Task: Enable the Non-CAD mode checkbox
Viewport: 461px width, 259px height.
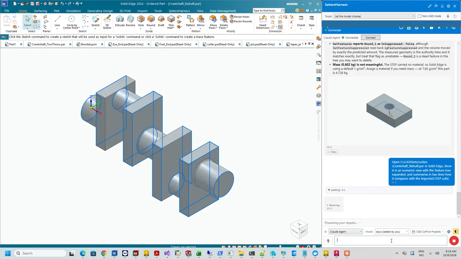Action: (419, 16)
